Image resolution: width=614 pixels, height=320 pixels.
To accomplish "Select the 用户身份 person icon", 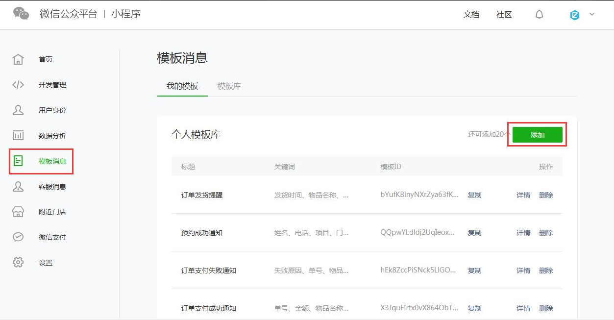I will coord(18,110).
